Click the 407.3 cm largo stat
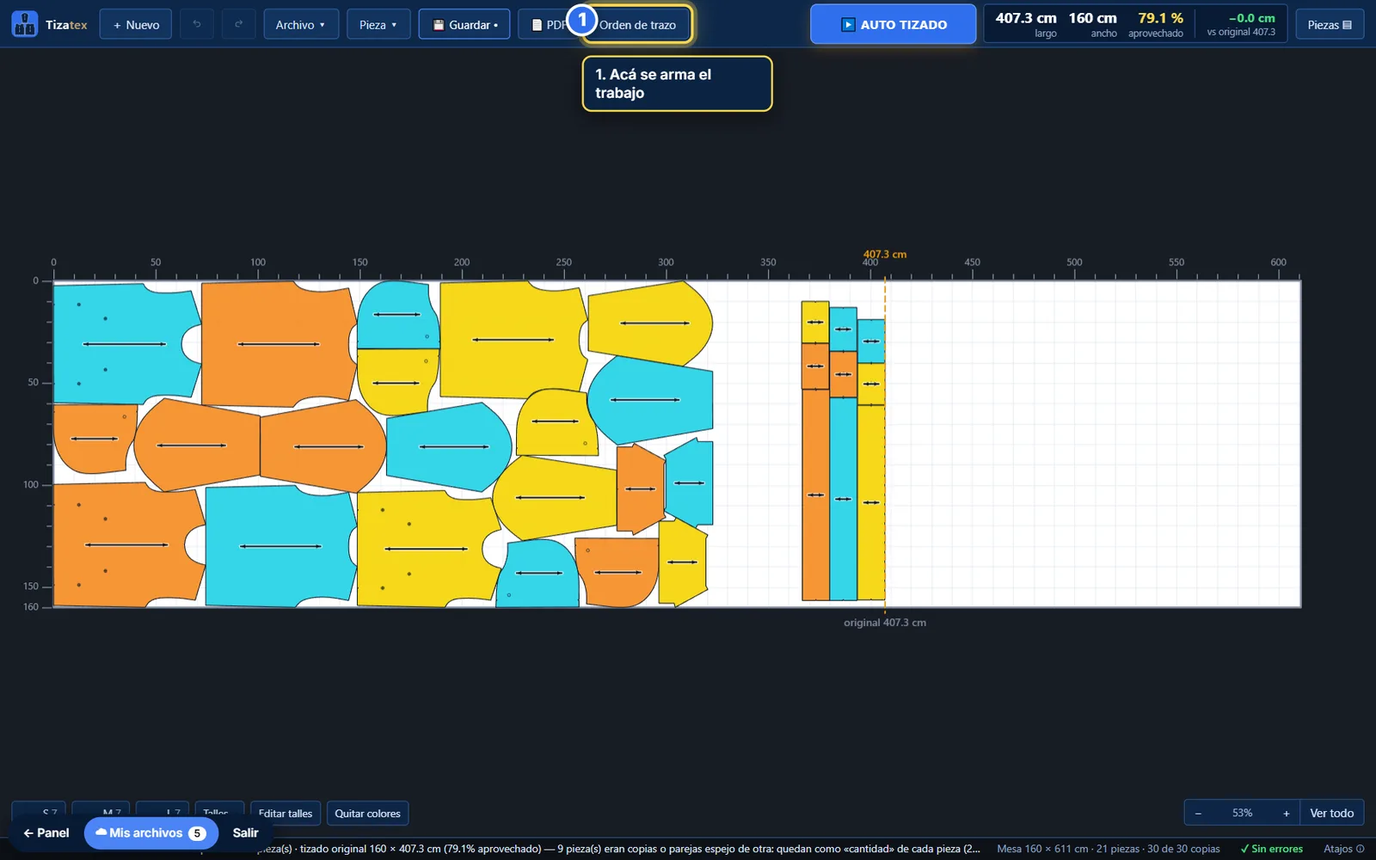Screen dimensions: 1376x860 (x=1026, y=24)
